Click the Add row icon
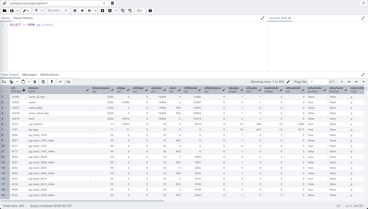The image size is (368, 209). click(x=4, y=82)
